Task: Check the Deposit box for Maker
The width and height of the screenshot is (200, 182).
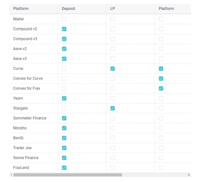Action: (64, 19)
